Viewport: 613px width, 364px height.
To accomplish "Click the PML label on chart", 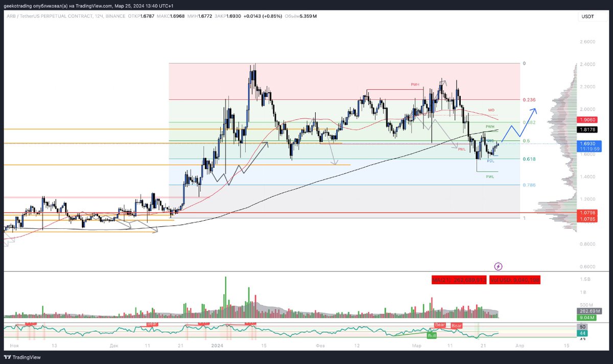I will point(462,149).
